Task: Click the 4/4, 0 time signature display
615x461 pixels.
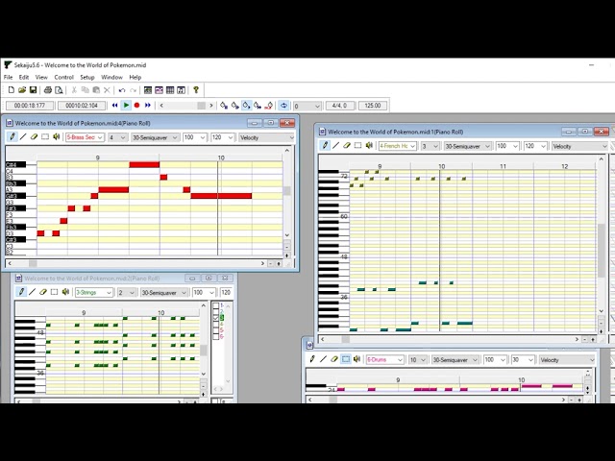Action: coord(339,106)
